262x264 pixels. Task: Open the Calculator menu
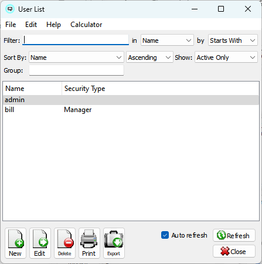(x=86, y=25)
